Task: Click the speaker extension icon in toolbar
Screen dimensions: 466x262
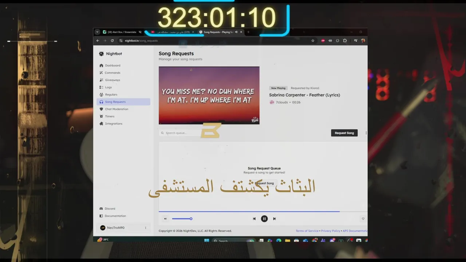Action: point(330,41)
